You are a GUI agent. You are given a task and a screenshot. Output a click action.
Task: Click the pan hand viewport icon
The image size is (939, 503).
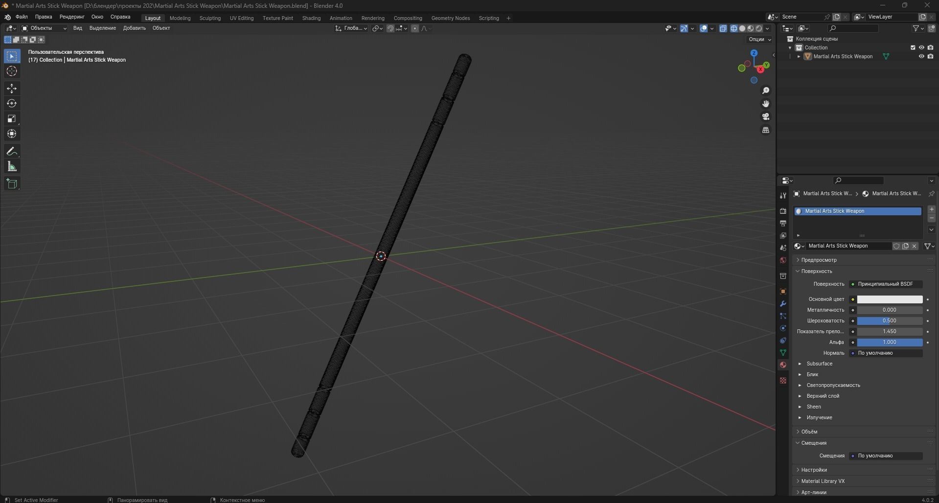click(766, 104)
